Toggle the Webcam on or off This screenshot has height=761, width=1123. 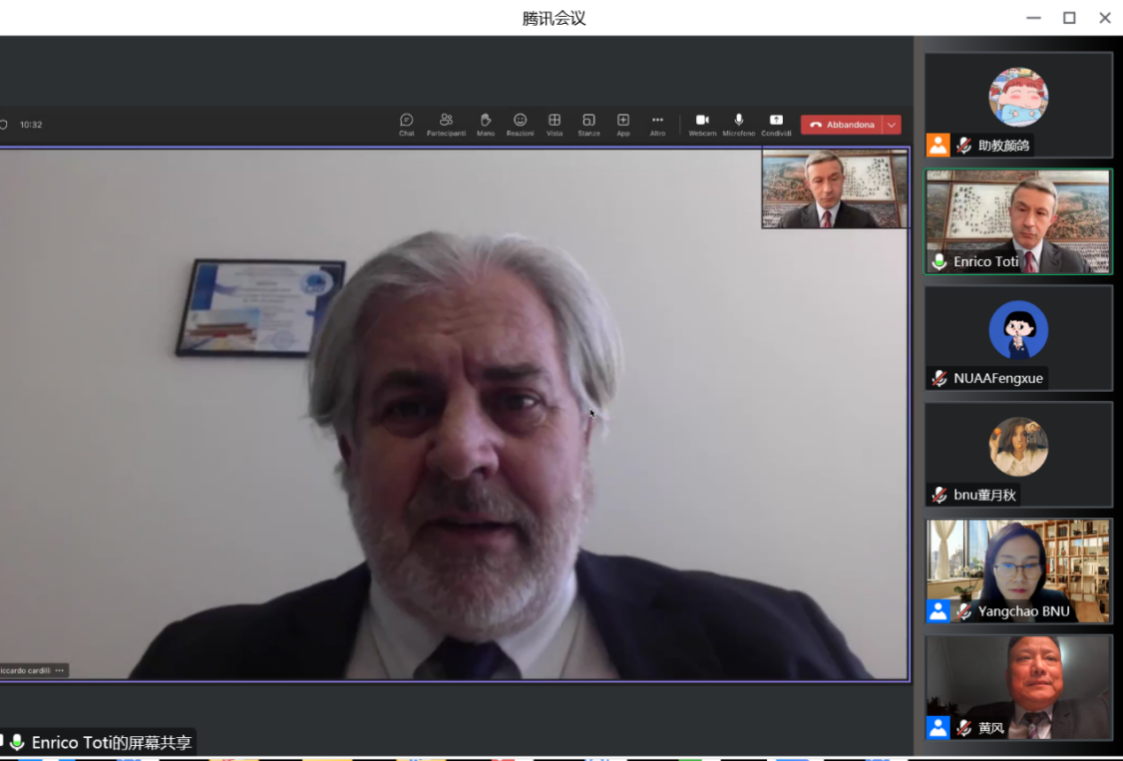(x=702, y=124)
